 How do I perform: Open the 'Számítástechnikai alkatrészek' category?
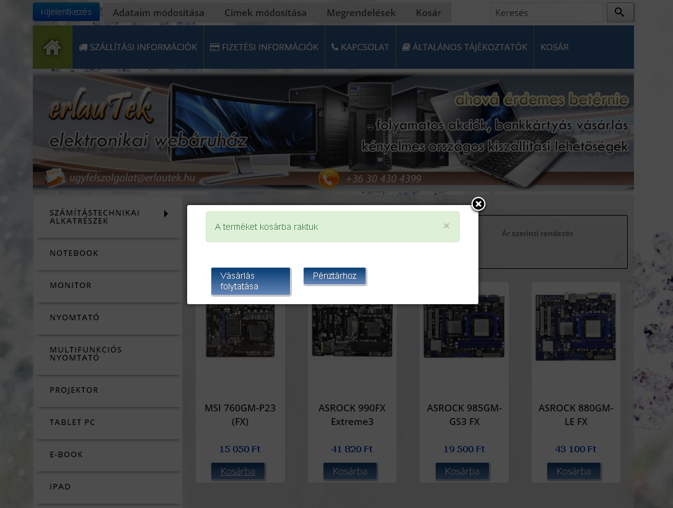pyautogui.click(x=94, y=217)
